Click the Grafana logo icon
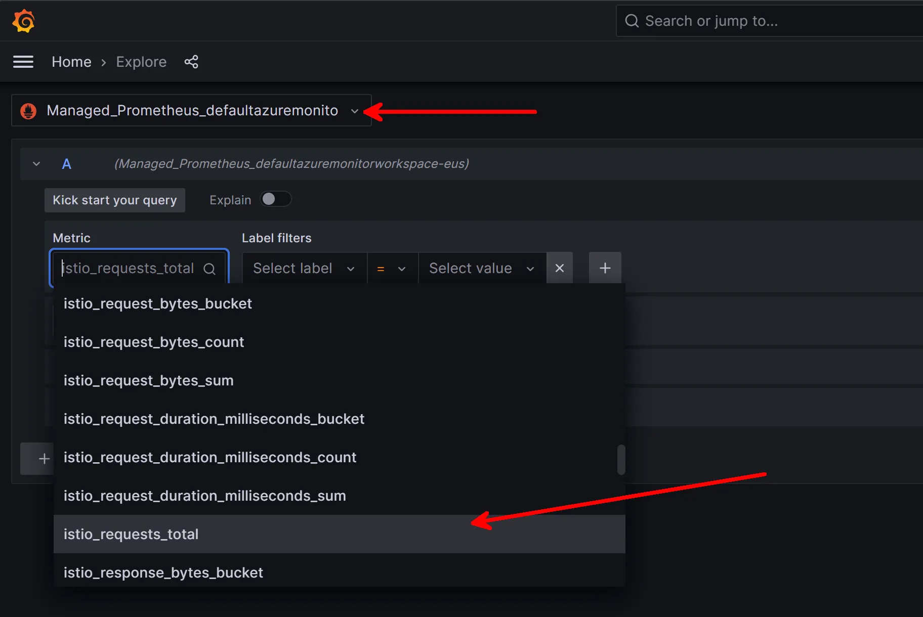Viewport: 923px width, 617px height. pos(23,21)
